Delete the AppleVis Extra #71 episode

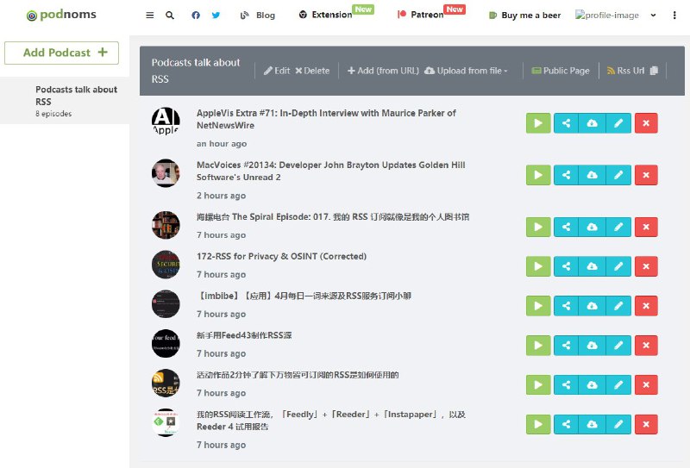pos(646,123)
